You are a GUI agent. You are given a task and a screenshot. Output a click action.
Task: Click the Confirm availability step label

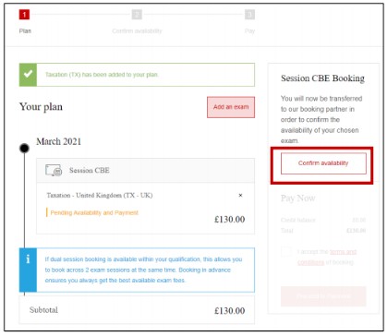pos(137,31)
